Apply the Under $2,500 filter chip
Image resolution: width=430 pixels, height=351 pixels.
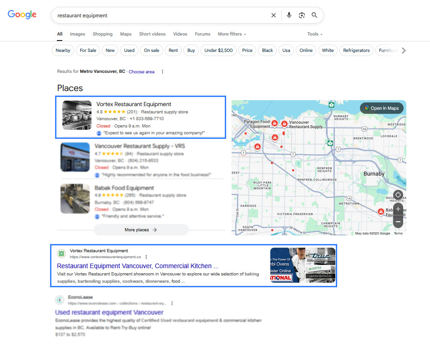pos(218,51)
